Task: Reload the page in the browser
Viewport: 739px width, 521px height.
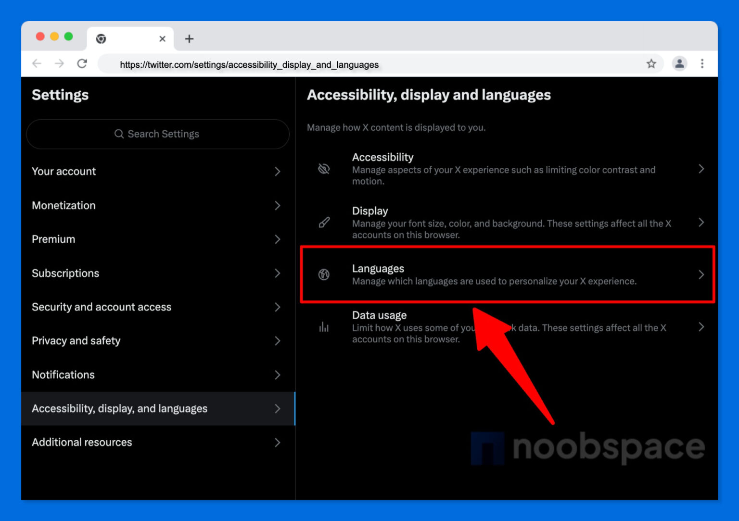Action: (82, 63)
